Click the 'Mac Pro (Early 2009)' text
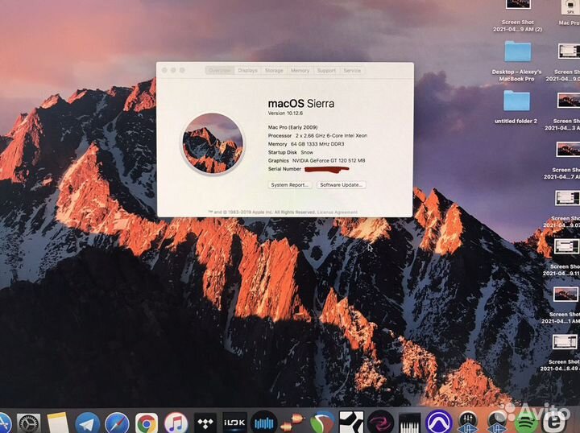 pyautogui.click(x=292, y=127)
